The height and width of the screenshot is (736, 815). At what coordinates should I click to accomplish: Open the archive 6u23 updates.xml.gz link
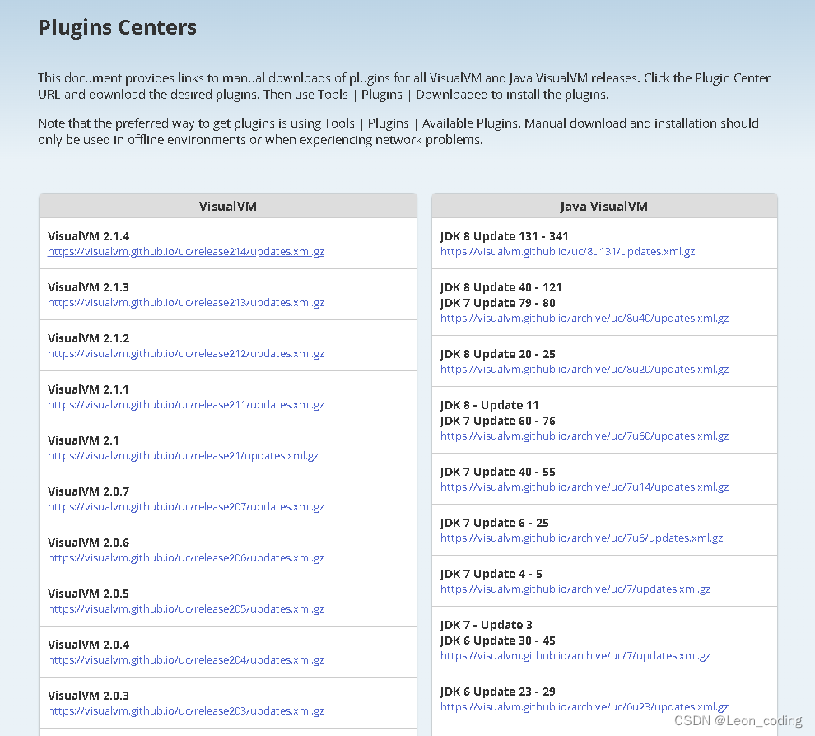click(x=584, y=707)
